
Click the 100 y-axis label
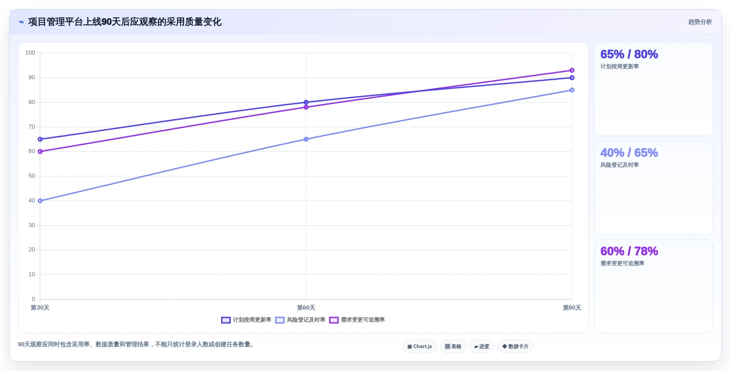click(x=30, y=53)
